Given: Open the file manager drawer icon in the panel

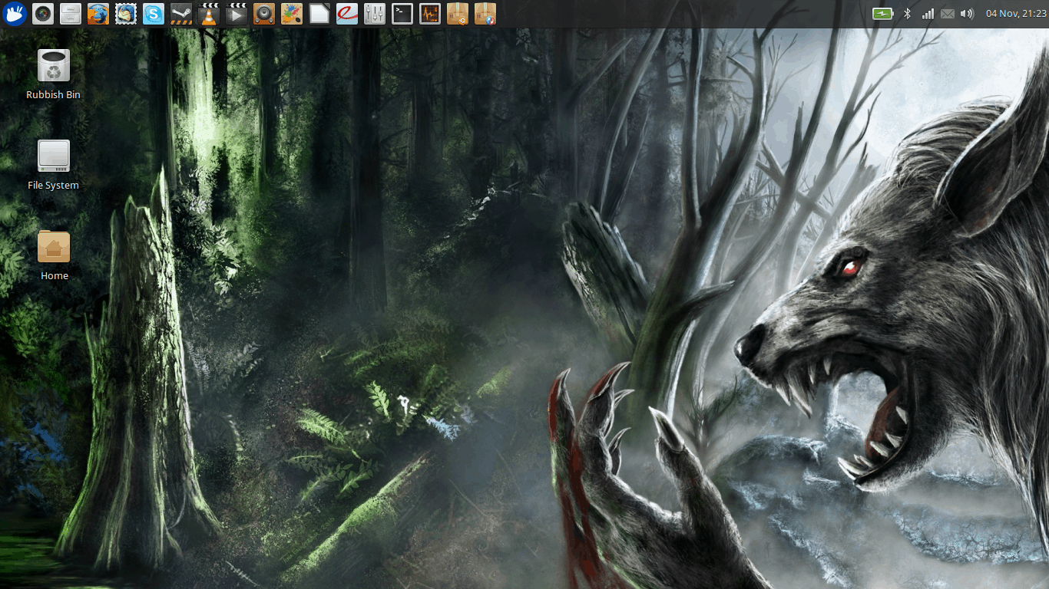Looking at the screenshot, I should [x=71, y=14].
